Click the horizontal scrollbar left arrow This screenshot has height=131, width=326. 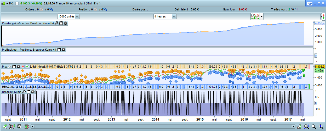33,127
